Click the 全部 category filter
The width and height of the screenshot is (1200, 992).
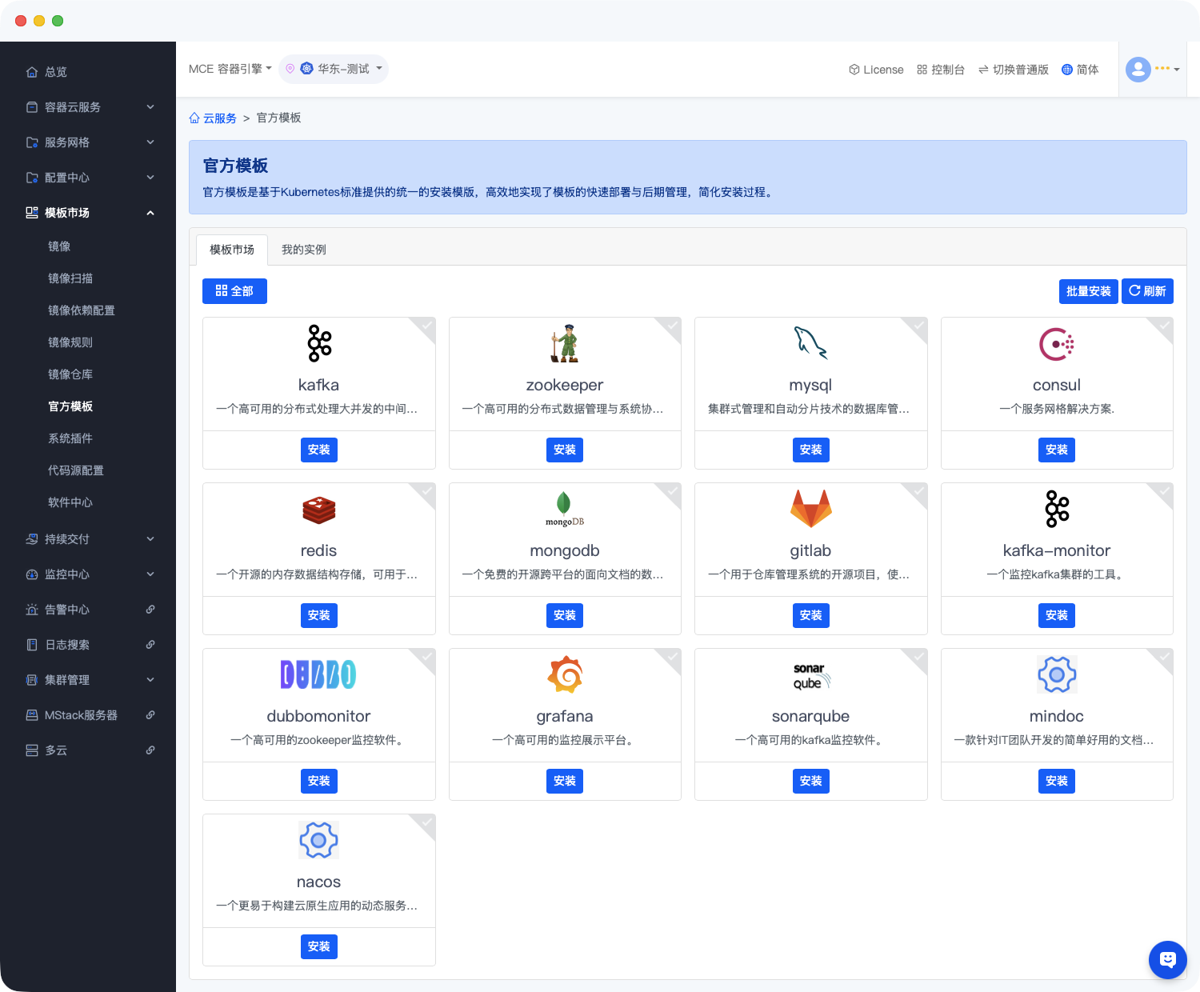234,291
